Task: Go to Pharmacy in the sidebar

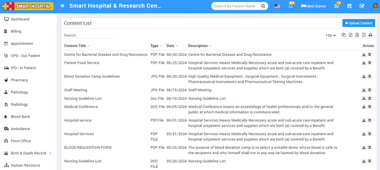Action: point(19,80)
